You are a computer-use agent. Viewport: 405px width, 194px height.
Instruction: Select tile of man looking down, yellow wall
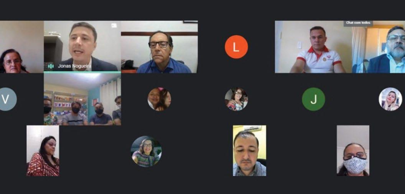point(250,151)
